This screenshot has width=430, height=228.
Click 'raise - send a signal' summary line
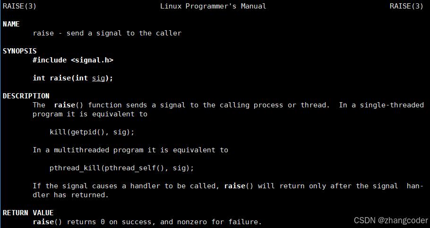(107, 33)
